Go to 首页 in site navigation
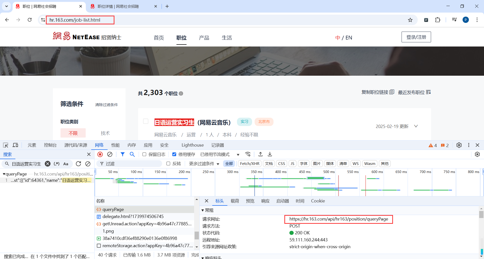 coord(159,38)
